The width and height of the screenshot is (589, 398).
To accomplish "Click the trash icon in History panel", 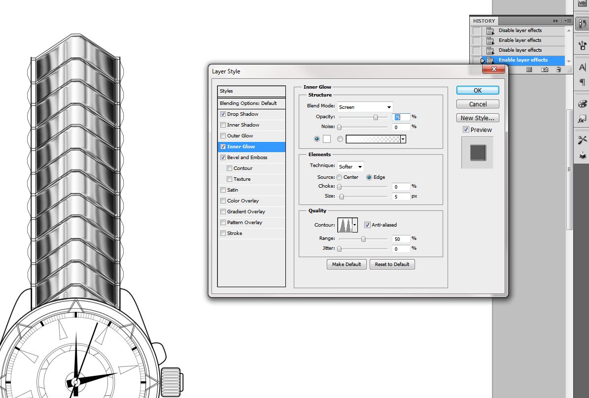I will pos(558,70).
